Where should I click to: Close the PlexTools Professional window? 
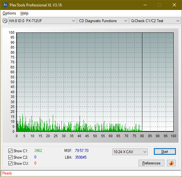(x=174, y=5)
